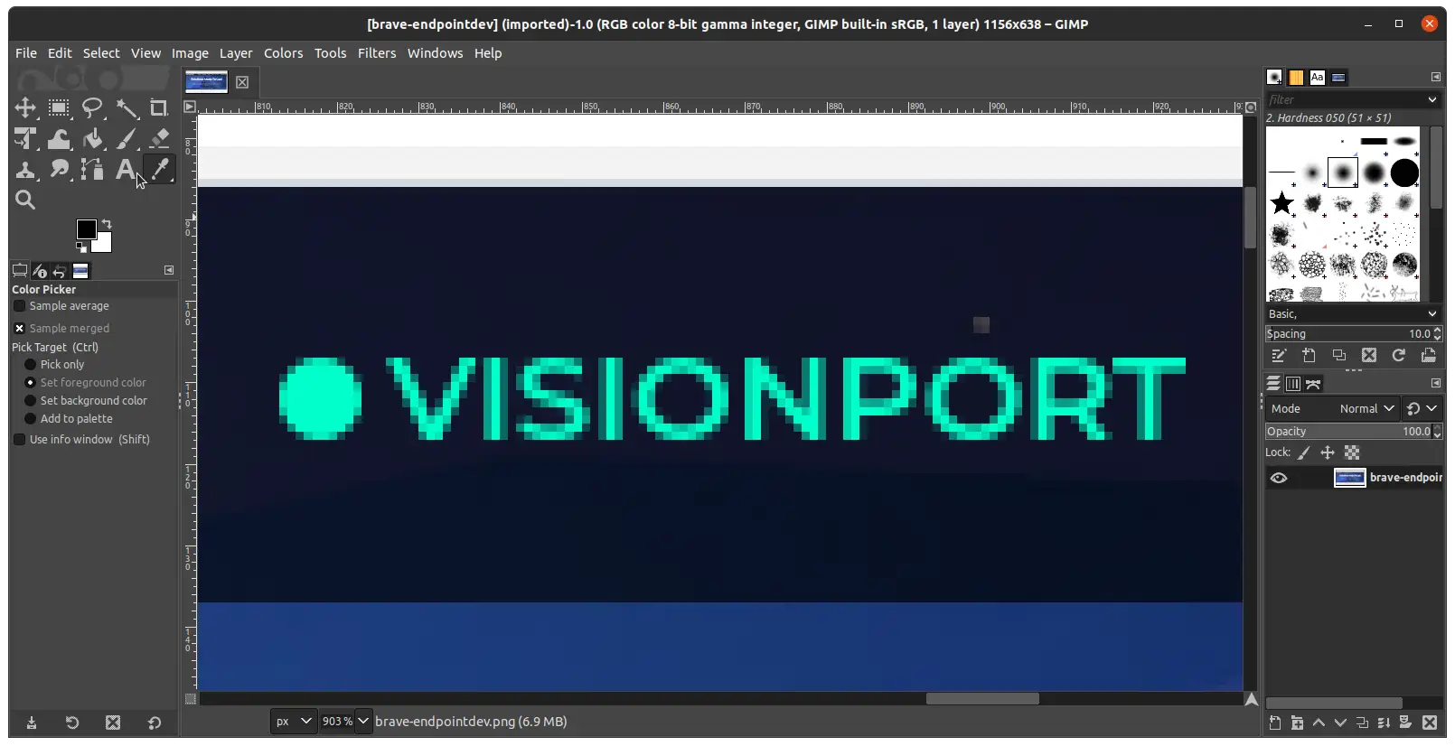The width and height of the screenshot is (1455, 746).
Task: Select the Bucket Fill tool
Action: [92, 139]
